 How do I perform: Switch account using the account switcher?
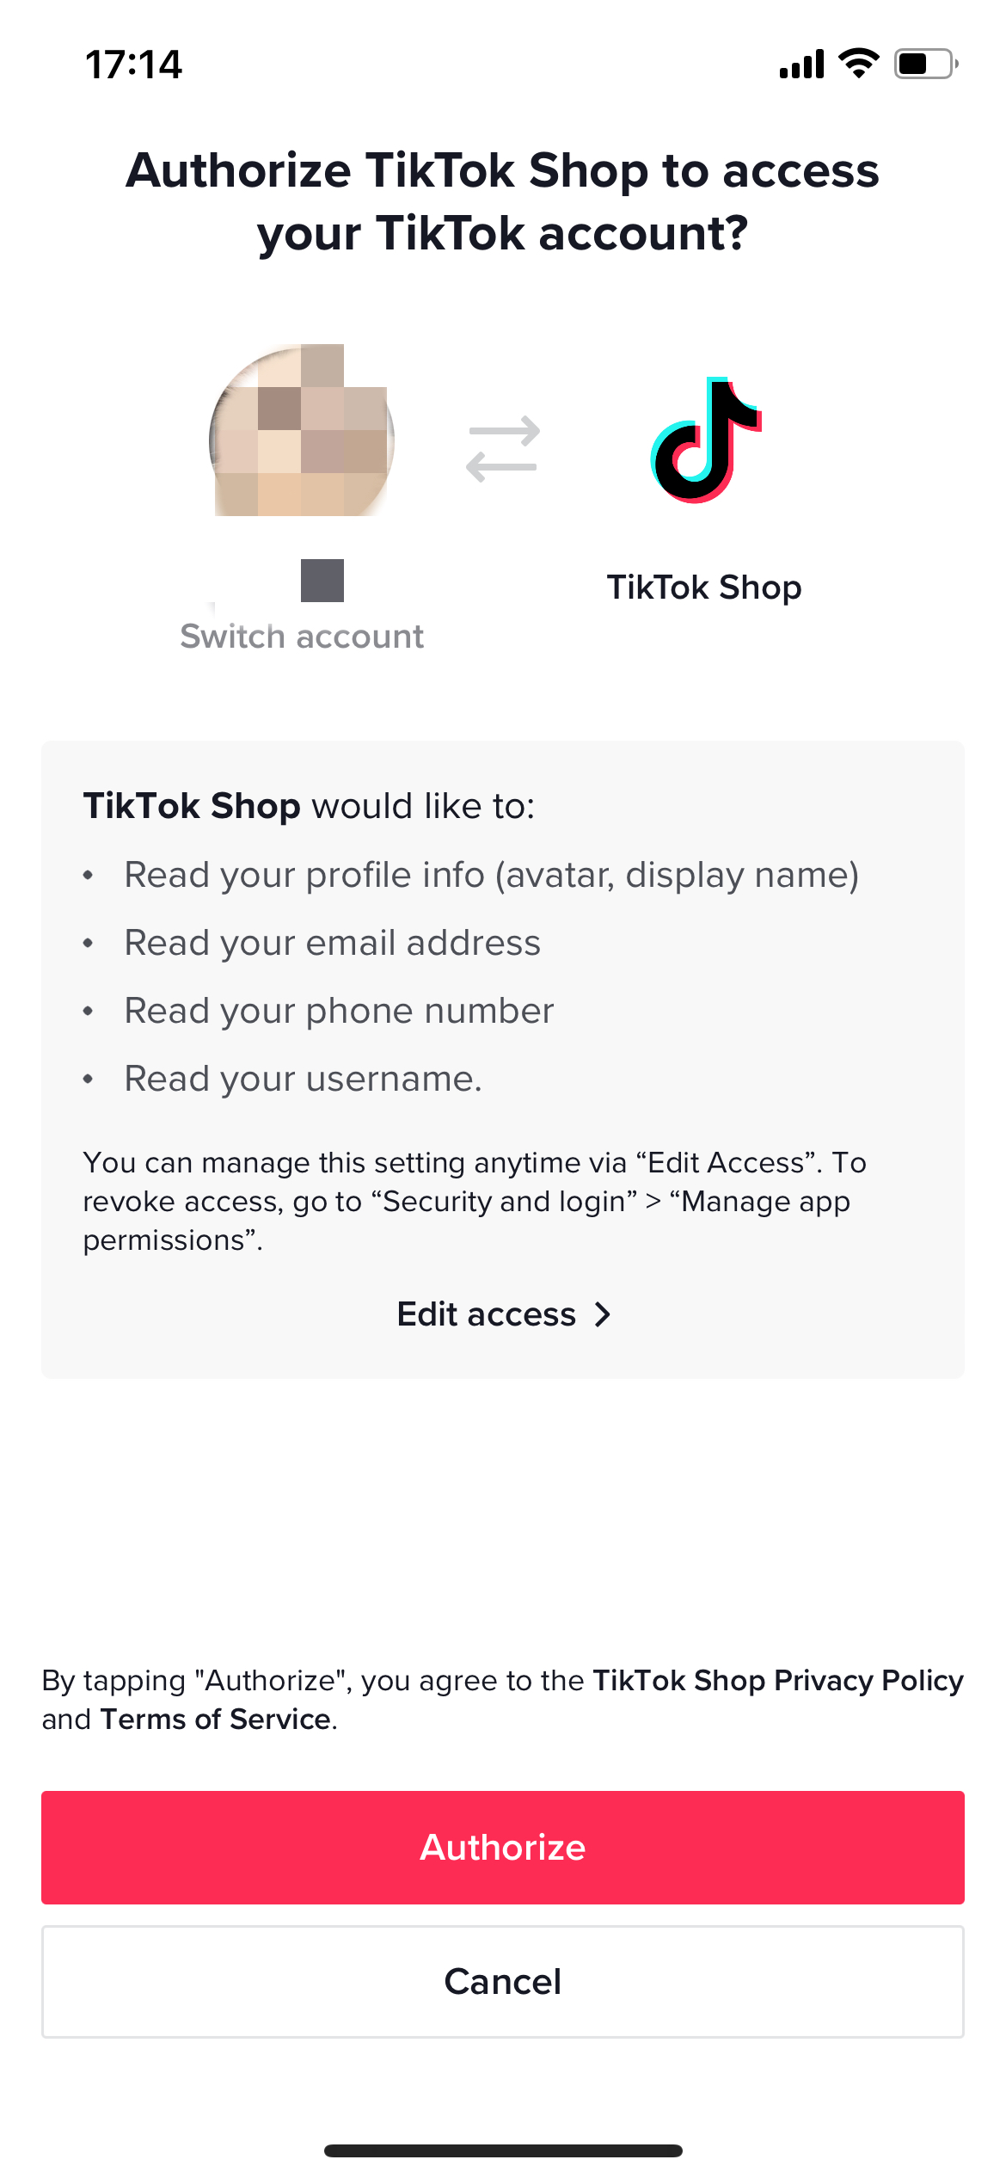point(302,637)
